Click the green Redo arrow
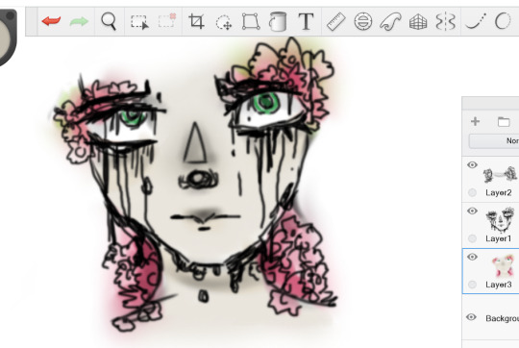The width and height of the screenshot is (519, 348). pyautogui.click(x=79, y=21)
